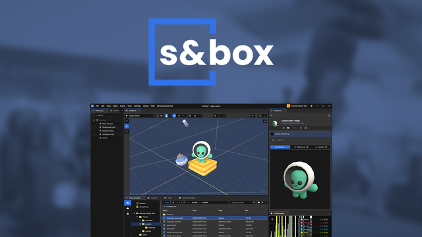Click the play button in scene toolbar
Image resolution: width=422 pixels, height=237 pixels.
coord(215,116)
